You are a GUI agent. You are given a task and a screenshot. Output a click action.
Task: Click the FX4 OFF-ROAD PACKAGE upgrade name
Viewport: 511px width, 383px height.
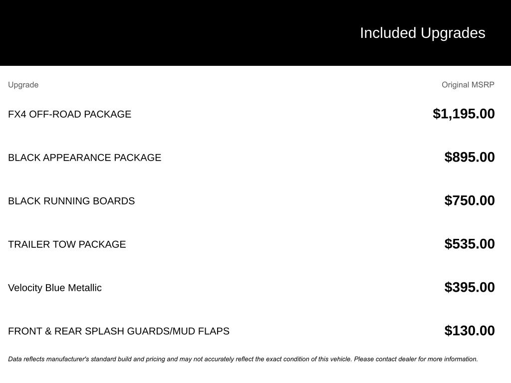[69, 114]
